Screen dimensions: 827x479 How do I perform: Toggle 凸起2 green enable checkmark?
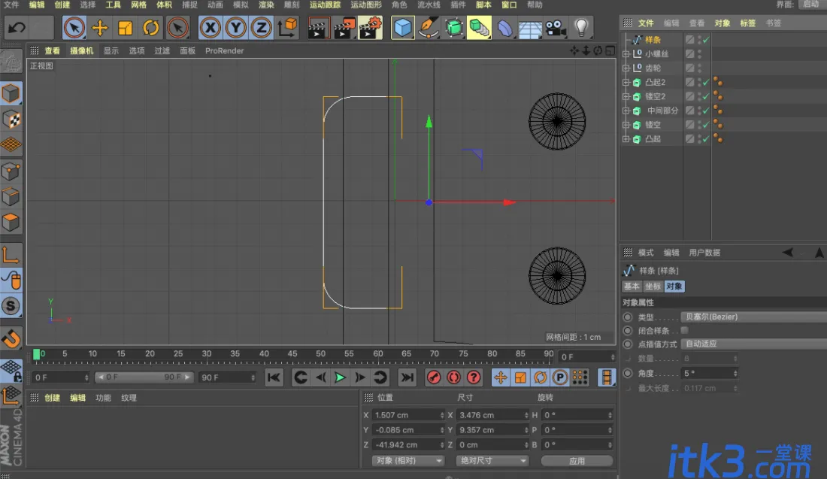[706, 82]
